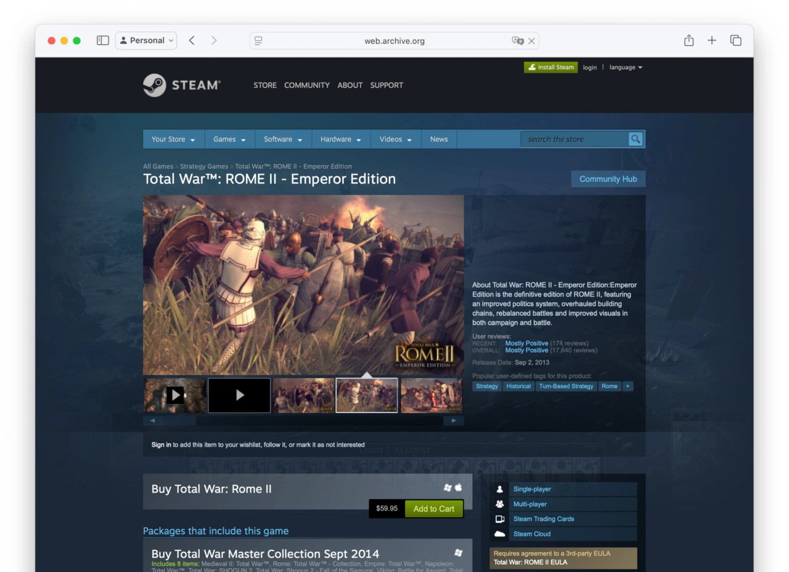Click the translate icon in address bar
789x572 pixels.
point(517,41)
